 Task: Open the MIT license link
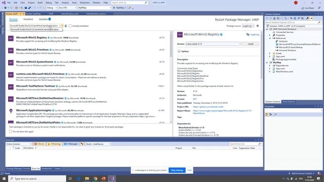(194, 99)
